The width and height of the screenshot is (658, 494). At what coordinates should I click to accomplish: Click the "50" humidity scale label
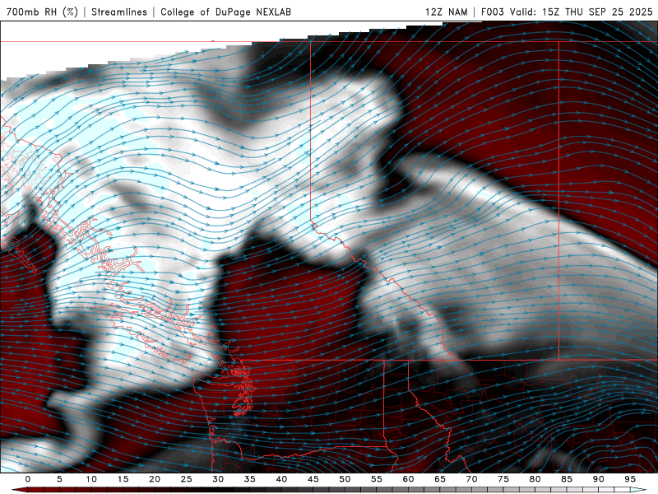pyautogui.click(x=345, y=479)
